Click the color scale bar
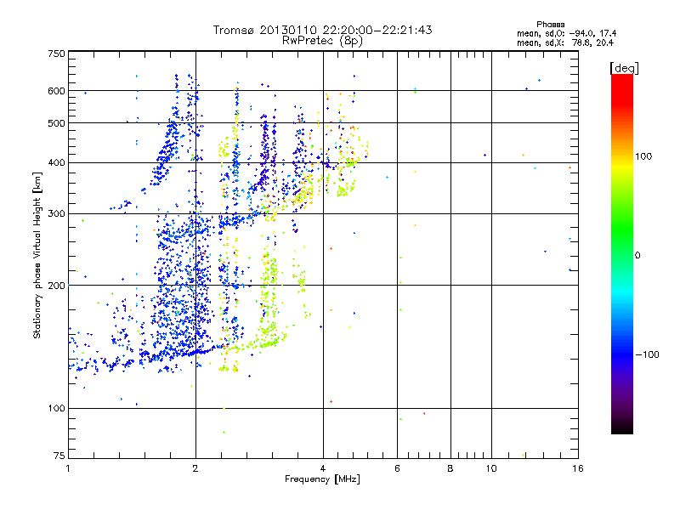Viewport: 680px width, 510px height. click(622, 253)
